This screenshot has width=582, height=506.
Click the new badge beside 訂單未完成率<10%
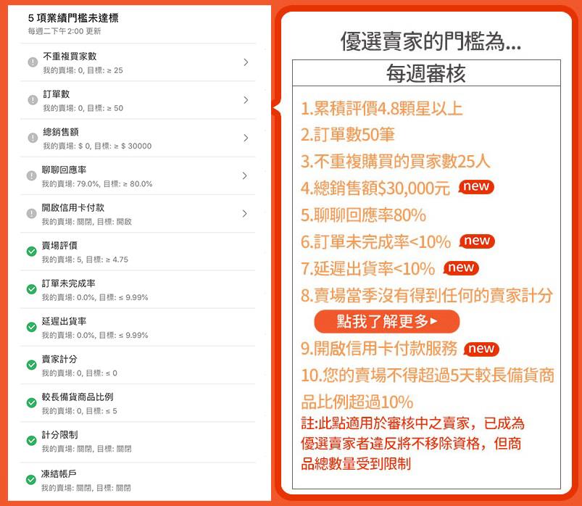tap(476, 241)
